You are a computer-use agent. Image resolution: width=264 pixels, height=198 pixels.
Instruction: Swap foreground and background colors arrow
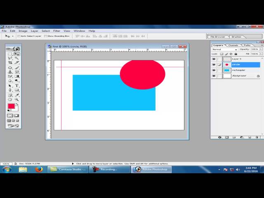point(17,104)
